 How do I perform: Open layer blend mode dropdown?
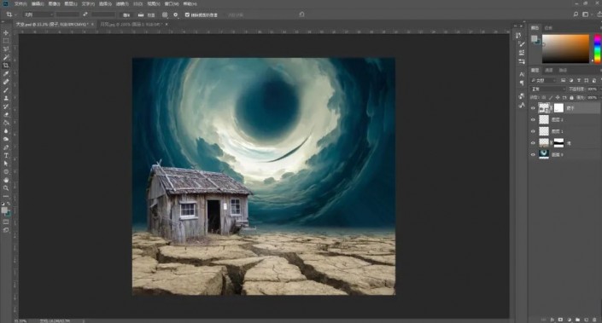(548, 89)
